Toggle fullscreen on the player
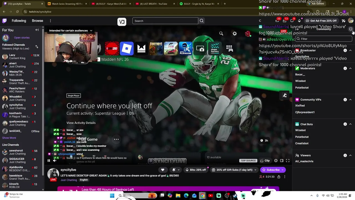Viewport: 355px width, 200px height. click(288, 161)
